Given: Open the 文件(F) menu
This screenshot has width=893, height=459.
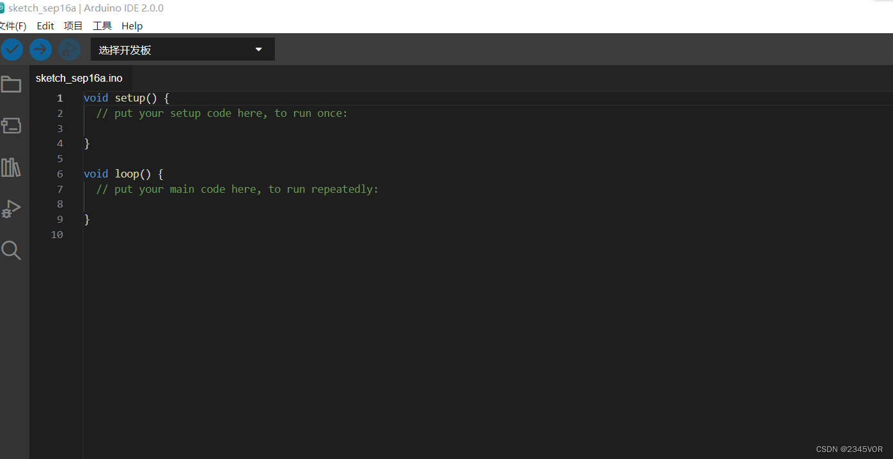Looking at the screenshot, I should pos(13,26).
